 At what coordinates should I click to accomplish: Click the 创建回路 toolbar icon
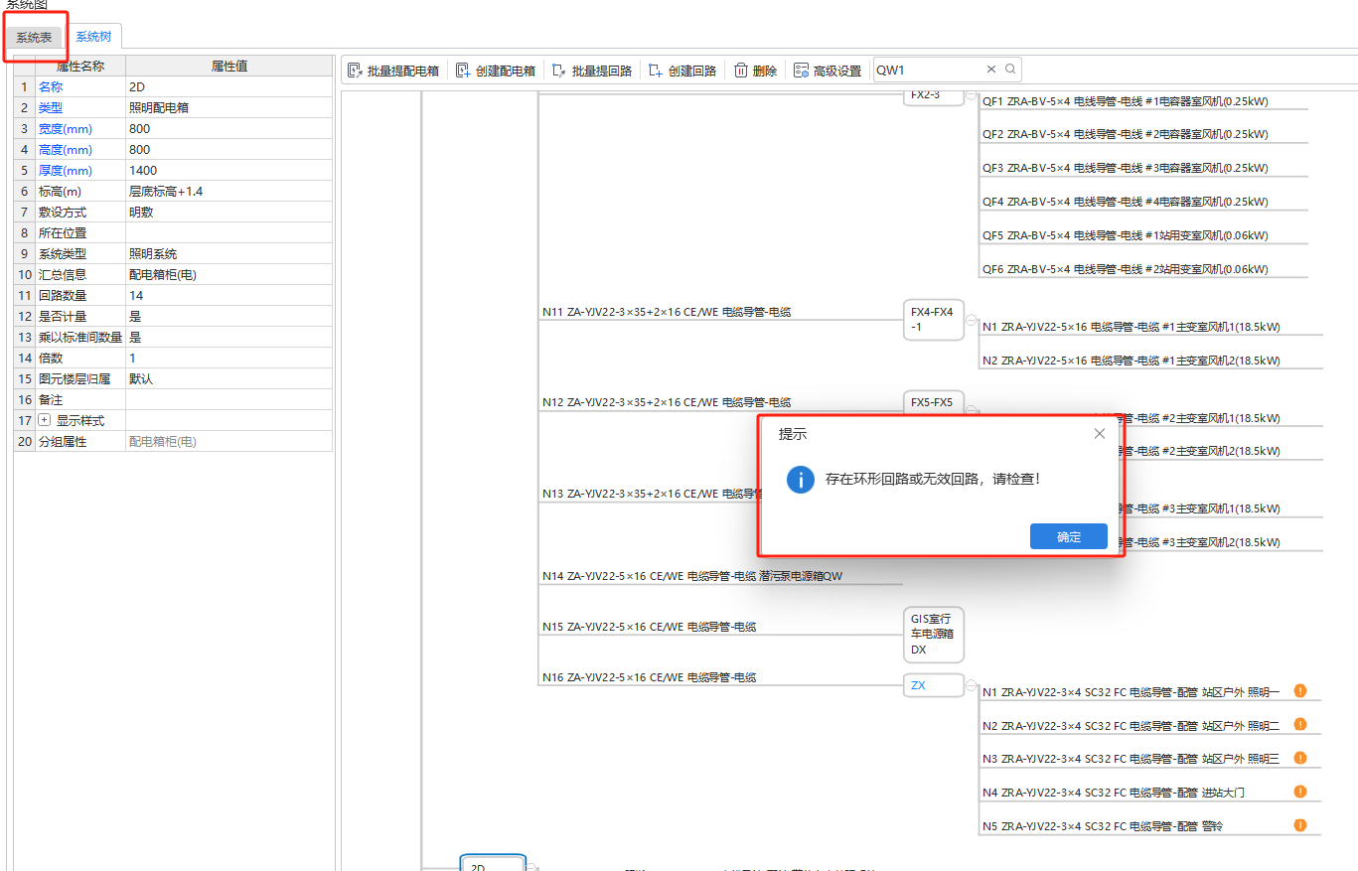click(x=656, y=71)
